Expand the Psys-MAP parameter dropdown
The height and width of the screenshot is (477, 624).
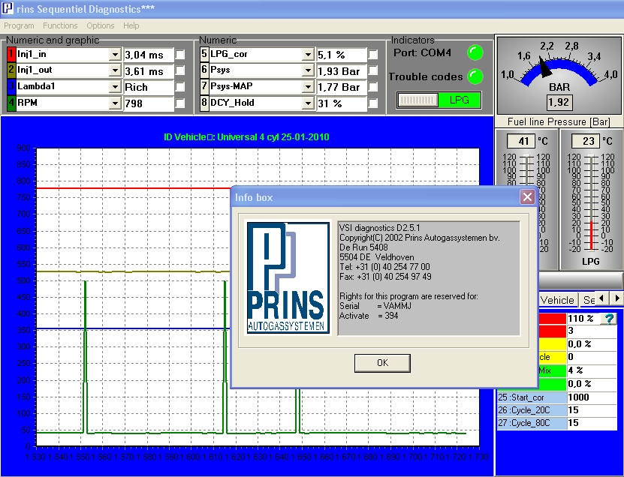[308, 87]
